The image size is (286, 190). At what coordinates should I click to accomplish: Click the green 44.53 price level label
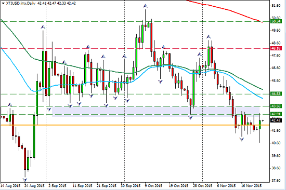276,94
